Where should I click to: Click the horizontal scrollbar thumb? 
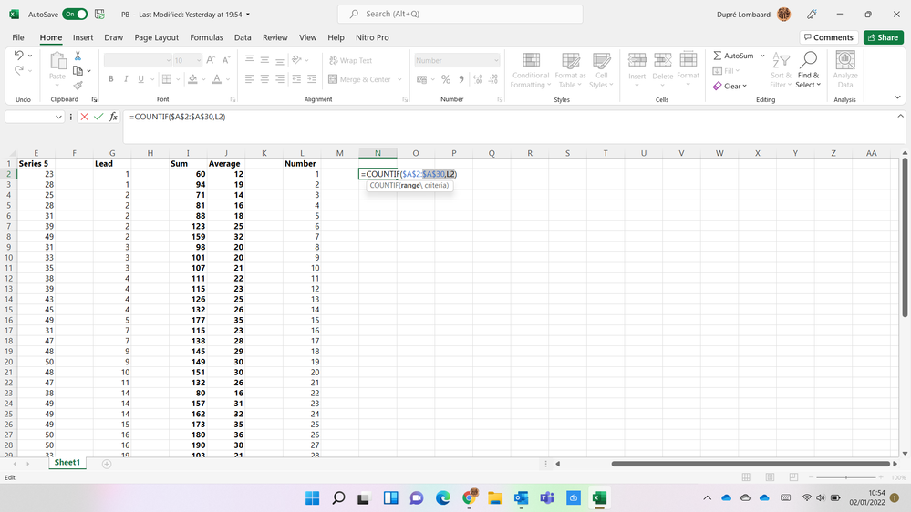751,464
